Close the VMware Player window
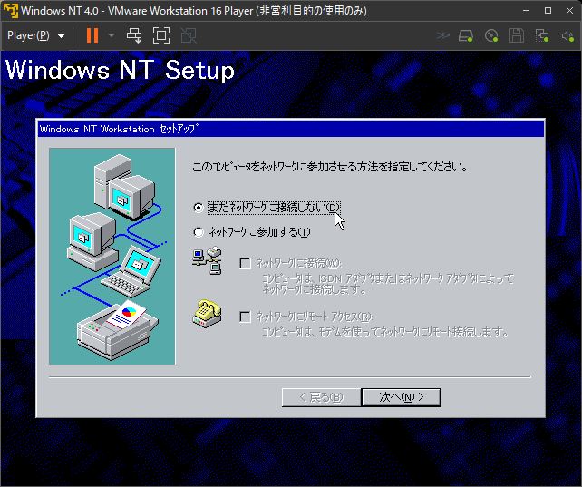582x487 pixels. pos(569,10)
